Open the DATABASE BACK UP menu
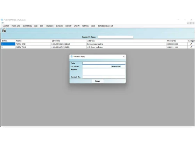The width and height of the screenshot is (195, 146). pyautogui.click(x=105, y=26)
